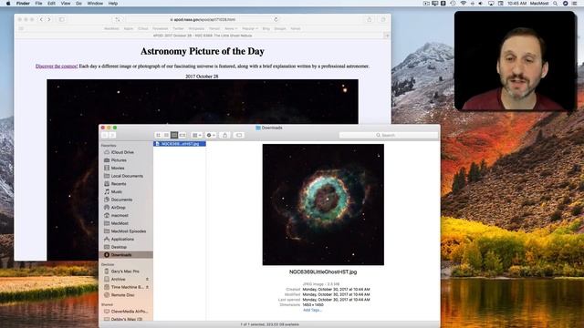Select Finder column view button
584x328 pixels.
174,135
